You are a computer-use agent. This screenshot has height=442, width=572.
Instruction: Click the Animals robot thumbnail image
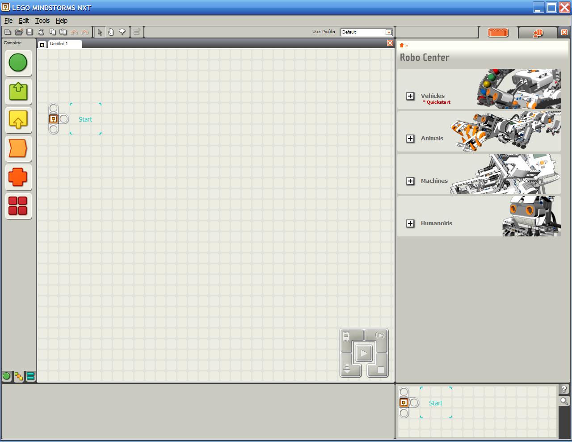coord(505,131)
